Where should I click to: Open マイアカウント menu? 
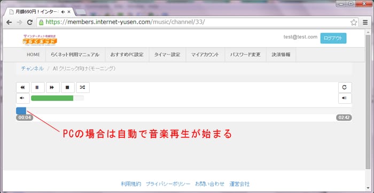pos(205,55)
